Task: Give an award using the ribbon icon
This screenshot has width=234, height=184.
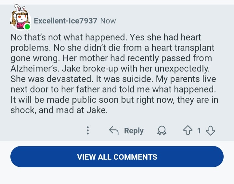Action: click(x=161, y=131)
